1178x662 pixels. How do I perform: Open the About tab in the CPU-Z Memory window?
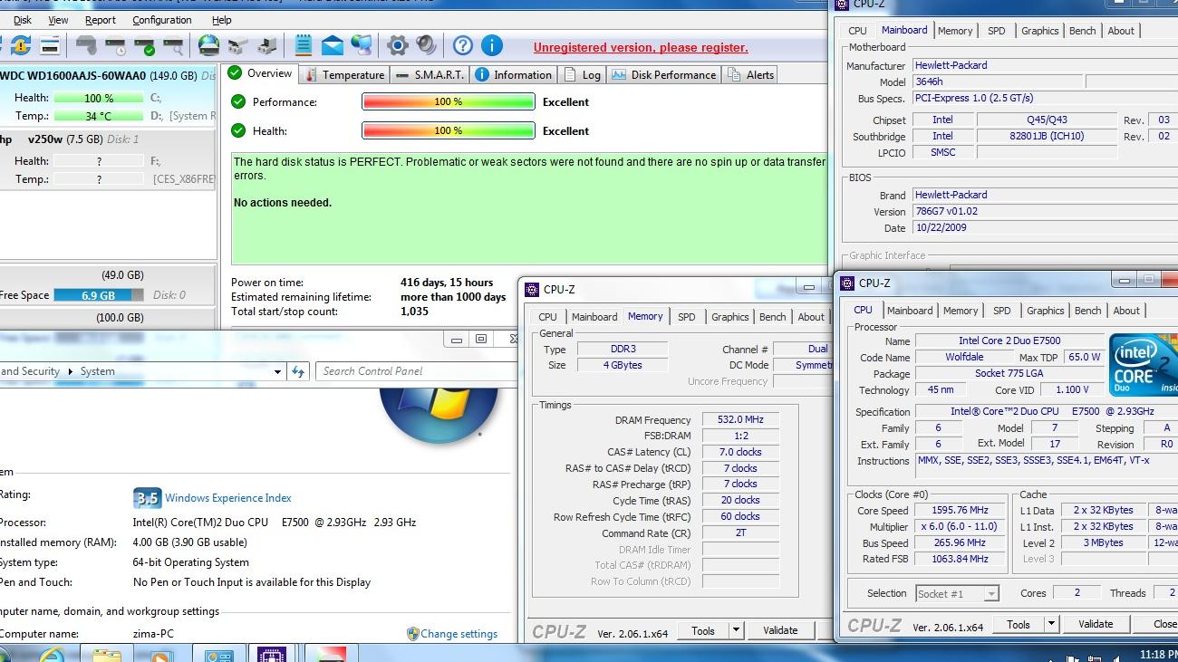(811, 317)
